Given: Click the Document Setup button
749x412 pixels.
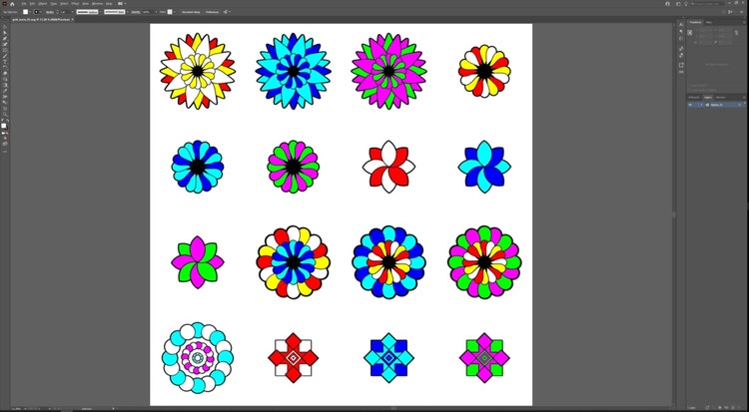Looking at the screenshot, I should [191, 11].
